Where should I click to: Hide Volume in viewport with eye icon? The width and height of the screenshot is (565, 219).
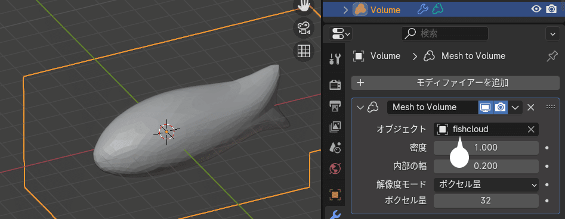536,10
